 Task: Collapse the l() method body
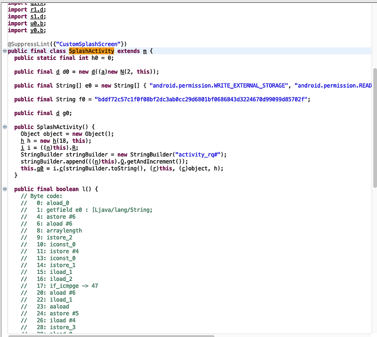pos(4,189)
